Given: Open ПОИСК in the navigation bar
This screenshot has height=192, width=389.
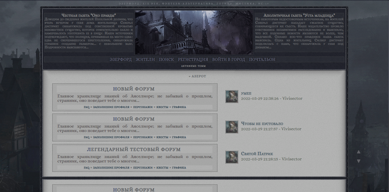Looking at the screenshot, I should (x=166, y=59).
